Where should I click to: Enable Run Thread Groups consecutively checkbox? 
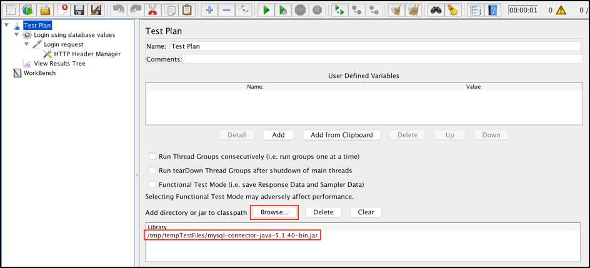152,156
